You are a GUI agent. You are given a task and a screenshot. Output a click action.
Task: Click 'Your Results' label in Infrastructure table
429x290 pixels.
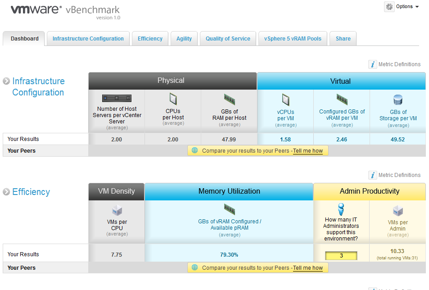pyautogui.click(x=23, y=139)
